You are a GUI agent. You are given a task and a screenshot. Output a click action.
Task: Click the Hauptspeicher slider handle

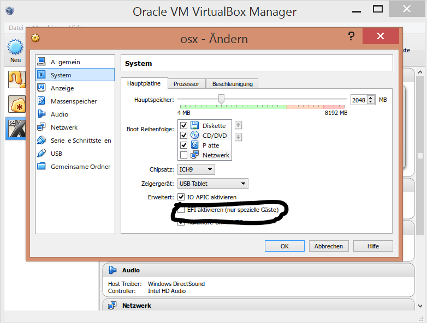(221, 99)
